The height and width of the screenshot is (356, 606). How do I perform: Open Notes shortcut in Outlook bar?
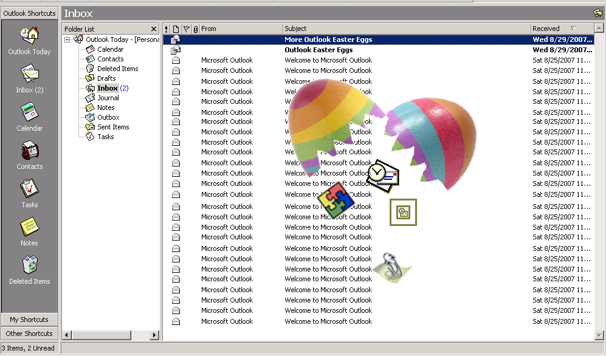click(29, 227)
